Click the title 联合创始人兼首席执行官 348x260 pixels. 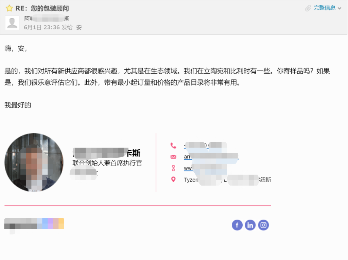tap(107, 163)
